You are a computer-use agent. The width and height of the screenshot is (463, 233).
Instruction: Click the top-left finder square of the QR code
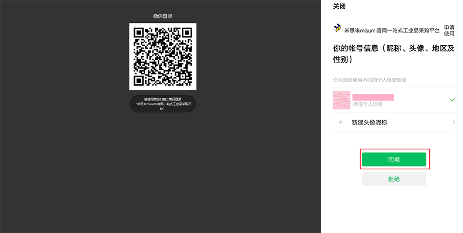coord(139,33)
